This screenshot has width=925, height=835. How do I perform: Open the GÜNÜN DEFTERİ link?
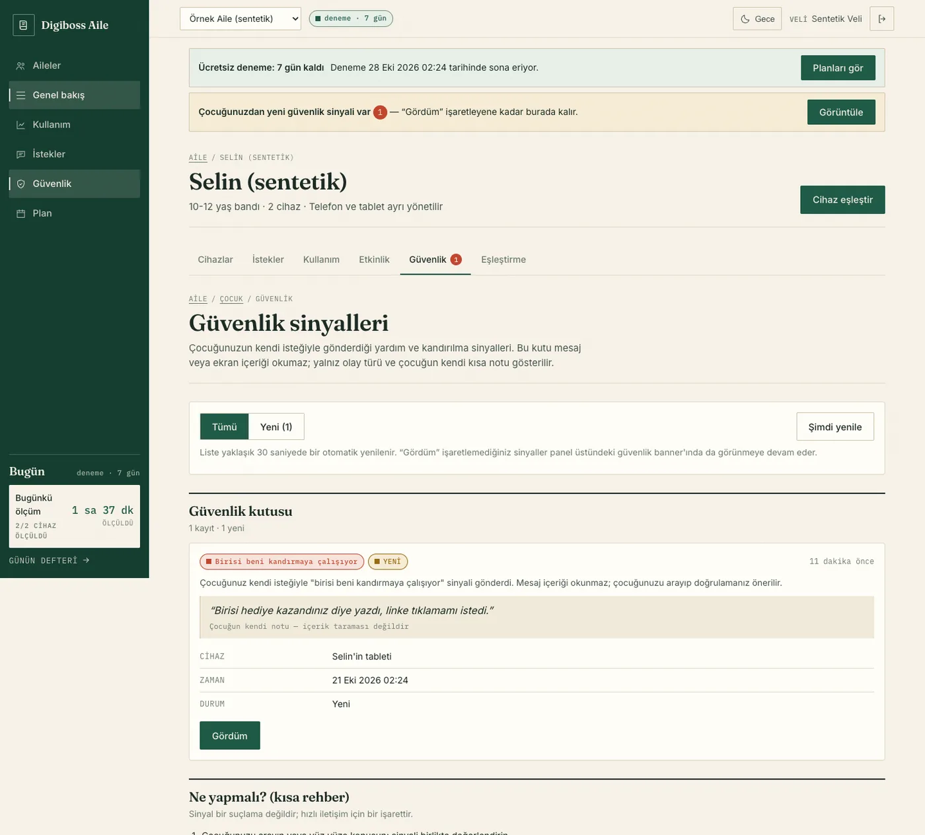point(50,561)
